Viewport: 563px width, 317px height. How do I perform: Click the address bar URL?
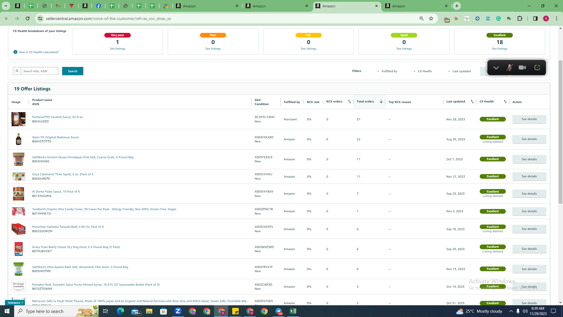108,18
